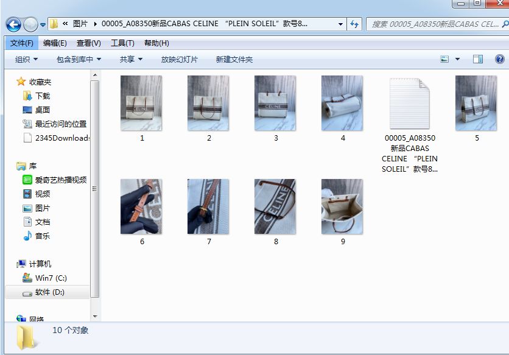
Task: Open the 音乐 library
Action: (43, 236)
